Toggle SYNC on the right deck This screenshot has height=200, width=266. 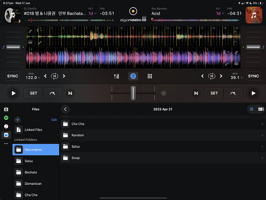[x=254, y=76]
